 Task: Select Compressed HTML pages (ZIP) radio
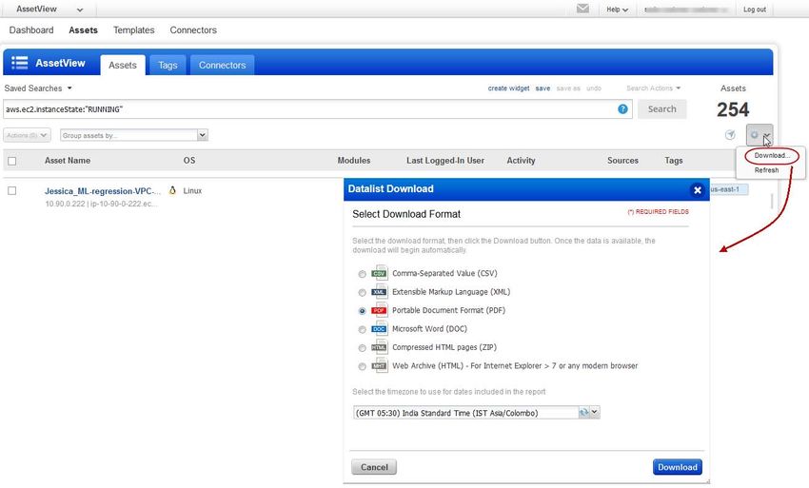[363, 348]
